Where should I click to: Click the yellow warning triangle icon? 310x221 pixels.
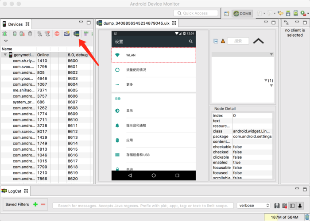tap(223, 41)
